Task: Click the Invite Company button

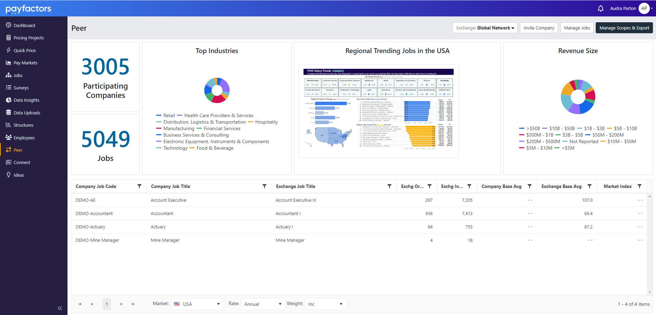Action: 539,28
